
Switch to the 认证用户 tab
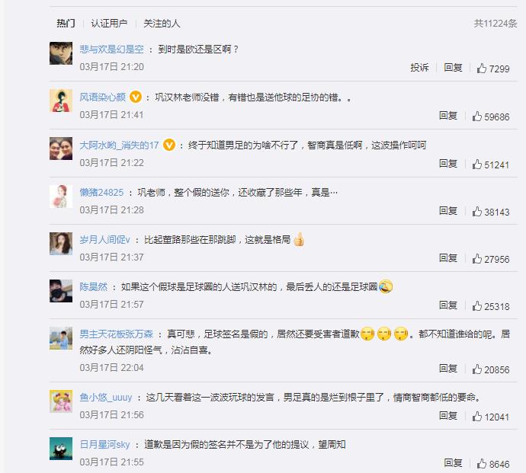(109, 24)
